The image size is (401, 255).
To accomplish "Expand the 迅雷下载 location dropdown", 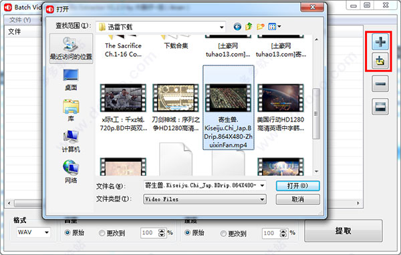I will 221,27.
